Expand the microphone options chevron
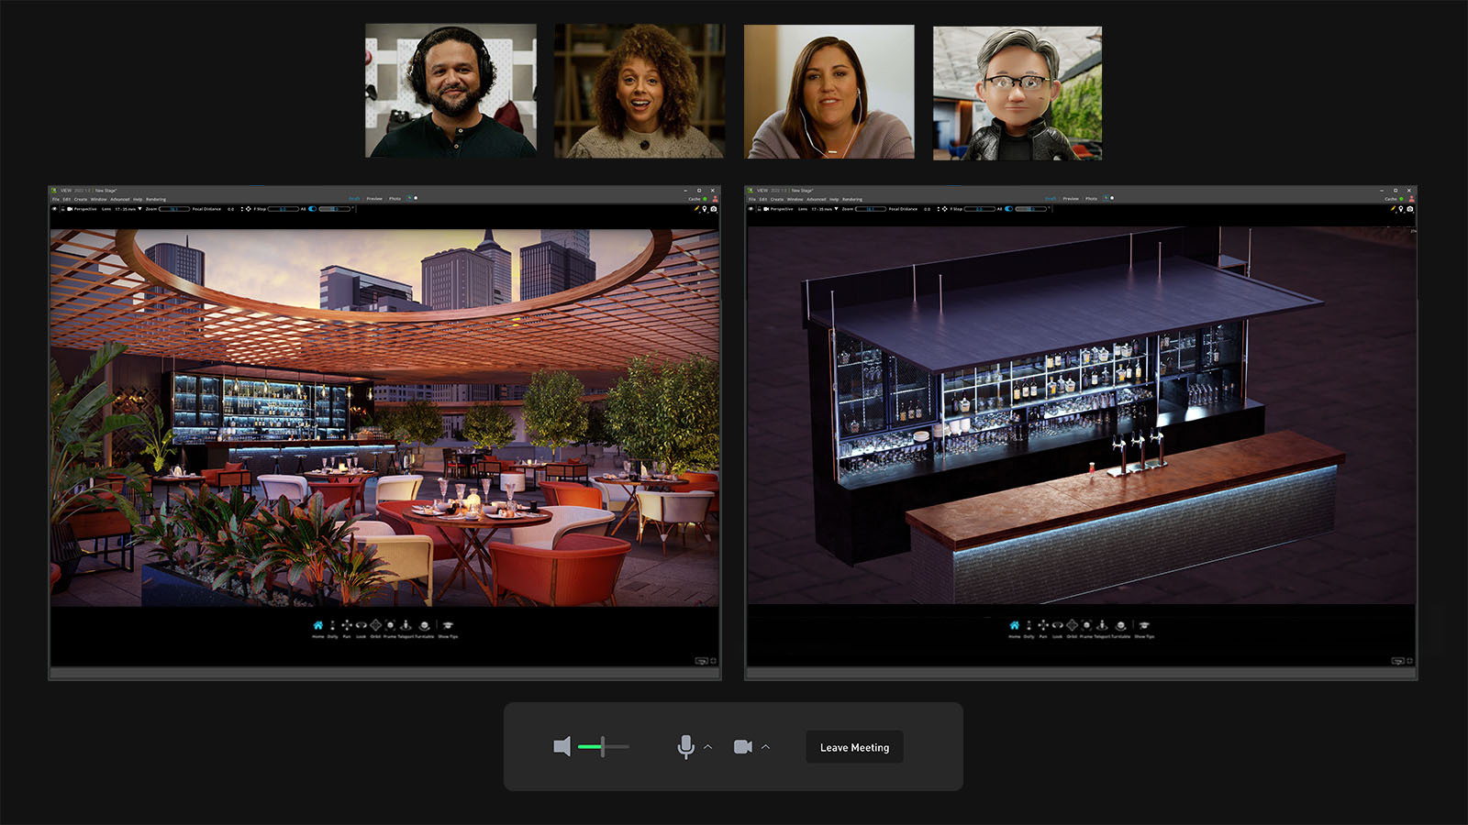The width and height of the screenshot is (1468, 825). 707,747
